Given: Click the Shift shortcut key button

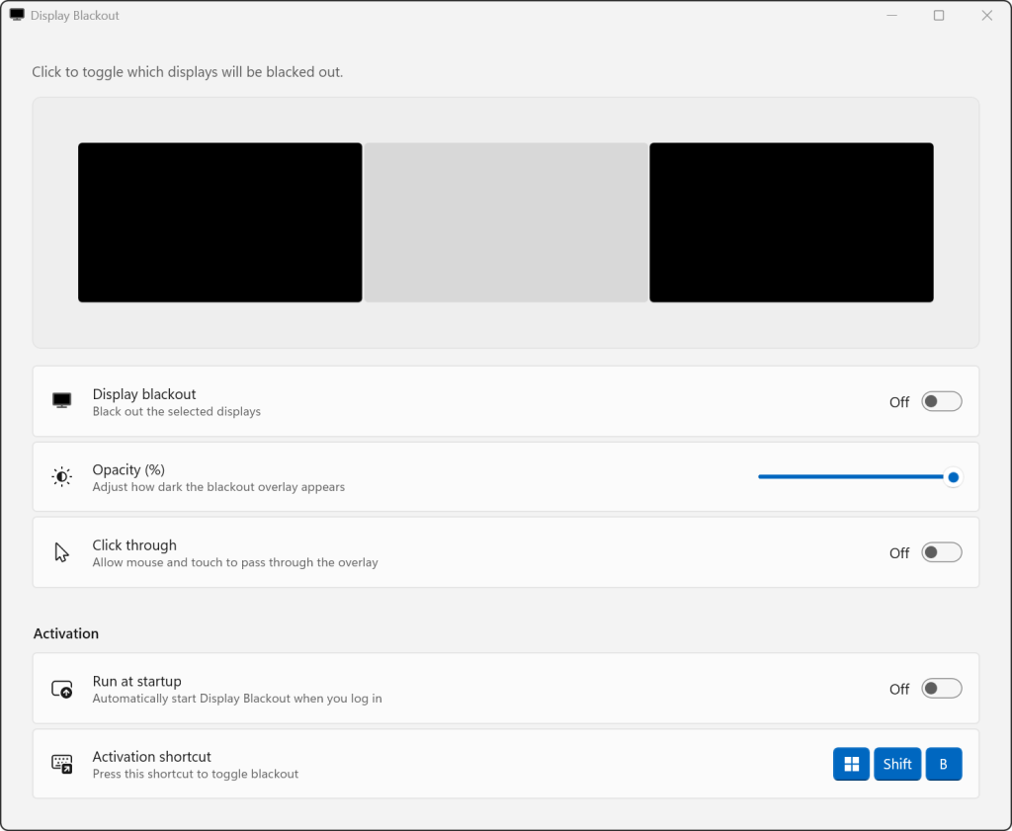Looking at the screenshot, I should point(896,763).
